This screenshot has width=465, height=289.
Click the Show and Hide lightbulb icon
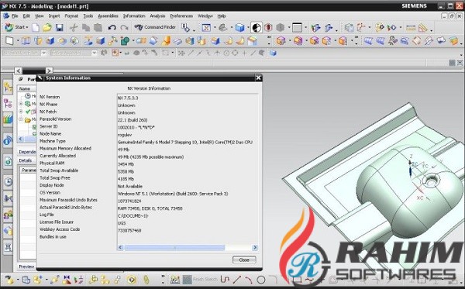click(x=379, y=28)
